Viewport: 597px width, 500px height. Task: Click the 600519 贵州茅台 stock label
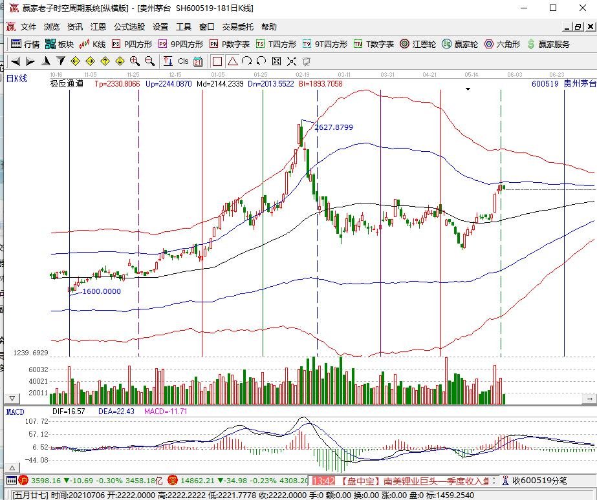(564, 83)
